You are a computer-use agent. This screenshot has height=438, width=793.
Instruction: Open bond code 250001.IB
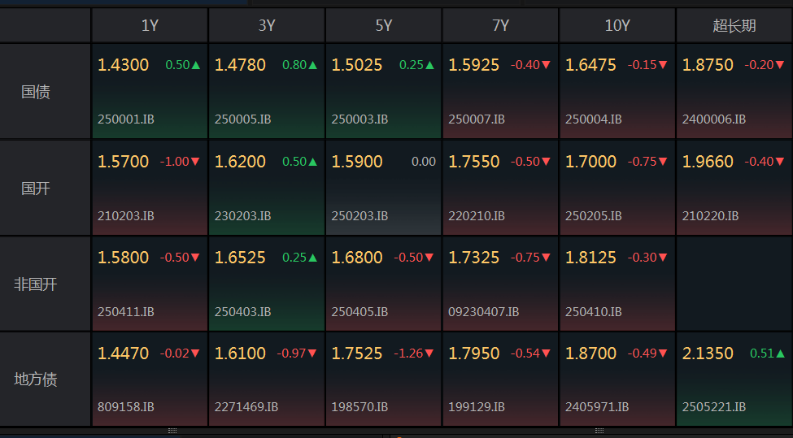coord(126,119)
